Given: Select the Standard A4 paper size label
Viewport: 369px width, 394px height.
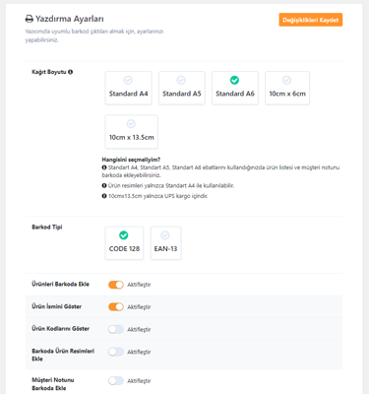Looking at the screenshot, I should [128, 94].
